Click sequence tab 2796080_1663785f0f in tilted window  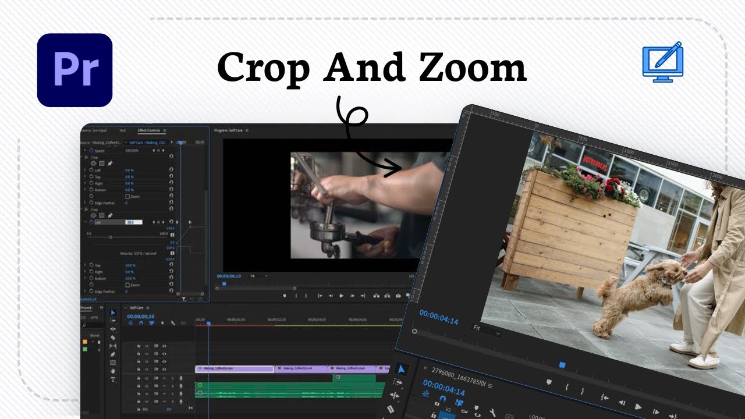click(x=458, y=378)
